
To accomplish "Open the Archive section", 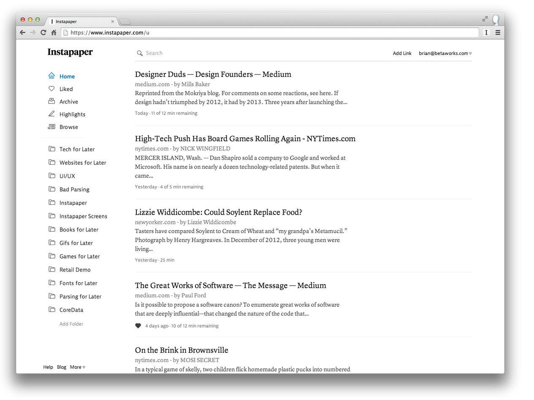I will 69,102.
